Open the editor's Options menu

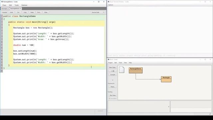point(24,5)
